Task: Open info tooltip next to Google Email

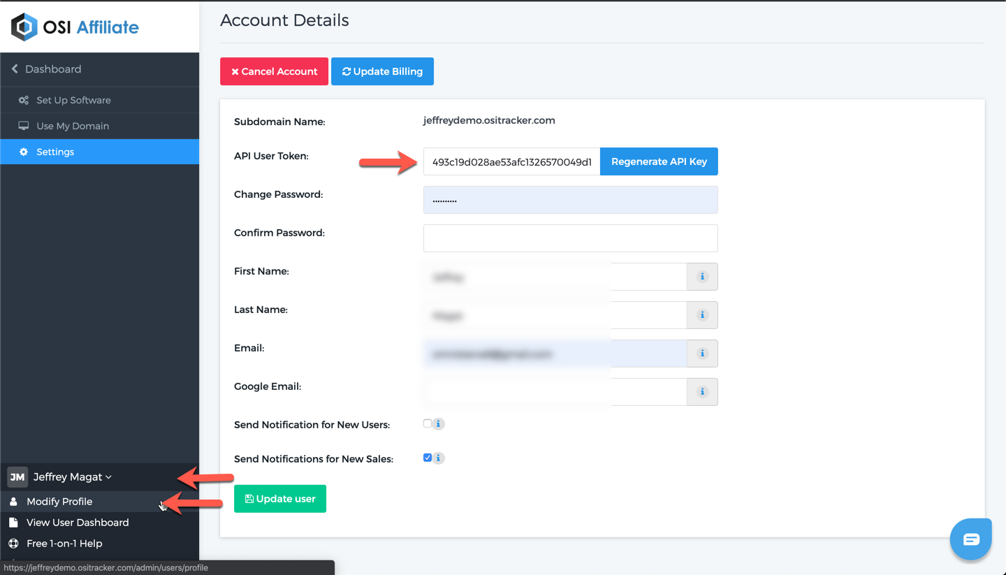Action: (x=701, y=392)
